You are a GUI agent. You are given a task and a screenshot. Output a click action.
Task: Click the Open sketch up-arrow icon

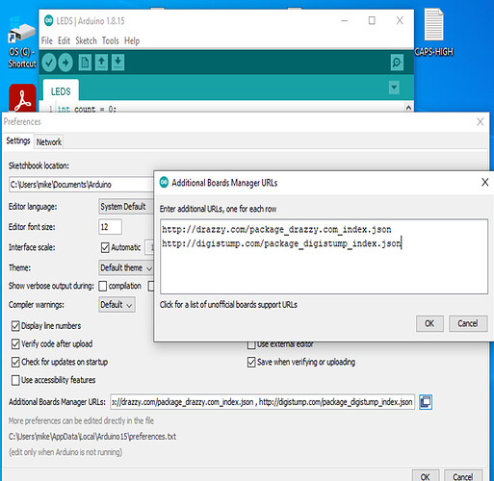(x=101, y=63)
